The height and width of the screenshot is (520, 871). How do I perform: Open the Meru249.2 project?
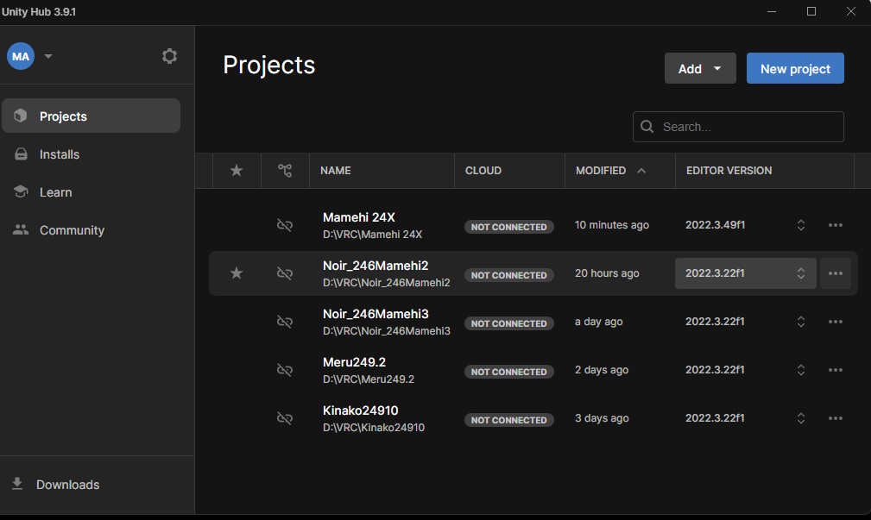tap(354, 362)
